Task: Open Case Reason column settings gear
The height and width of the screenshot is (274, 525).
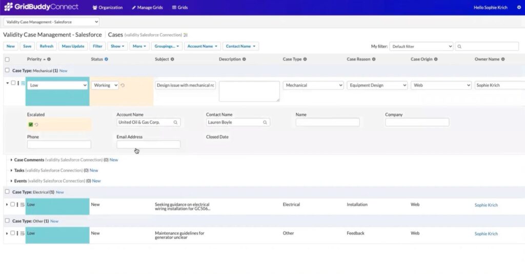Action: pyautogui.click(x=374, y=59)
